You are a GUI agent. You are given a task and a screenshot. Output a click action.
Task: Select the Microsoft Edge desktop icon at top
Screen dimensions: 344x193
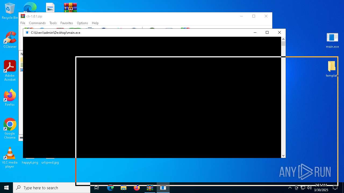30,7
